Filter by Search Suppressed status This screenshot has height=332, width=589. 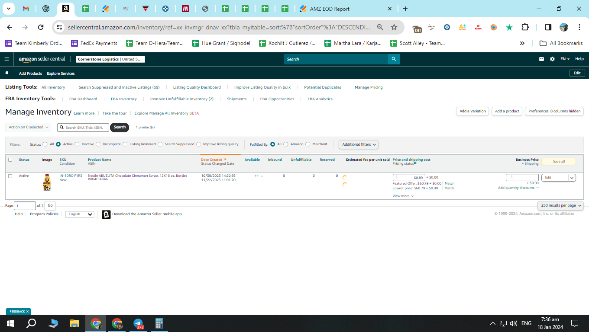pos(160,144)
